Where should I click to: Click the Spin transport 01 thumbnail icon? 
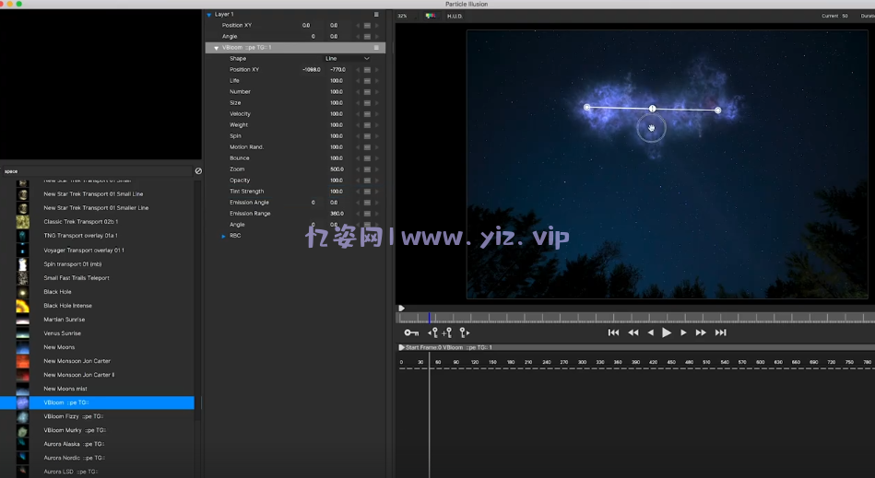(x=23, y=264)
